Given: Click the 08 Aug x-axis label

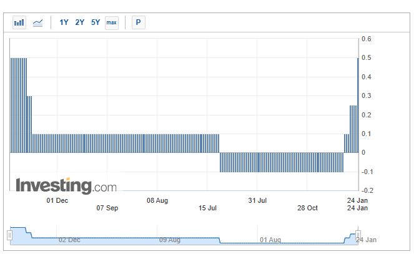Looking at the screenshot, I should click(157, 200).
